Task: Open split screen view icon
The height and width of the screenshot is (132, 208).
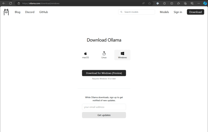Action: pyautogui.click(x=172, y=3)
